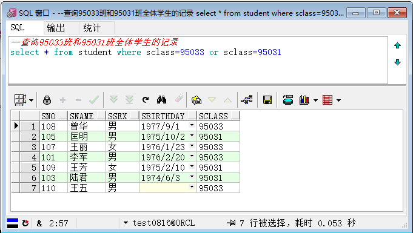Switch to the 输出 tab
Viewport: 413px width, 233px height.
pyautogui.click(x=56, y=28)
